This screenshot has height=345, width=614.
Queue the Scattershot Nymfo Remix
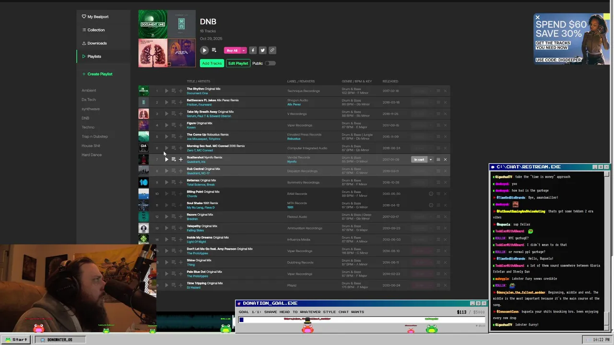pos(174,160)
